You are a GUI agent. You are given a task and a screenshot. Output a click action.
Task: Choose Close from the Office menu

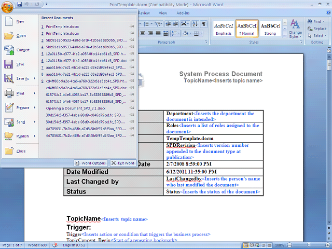[20, 151]
